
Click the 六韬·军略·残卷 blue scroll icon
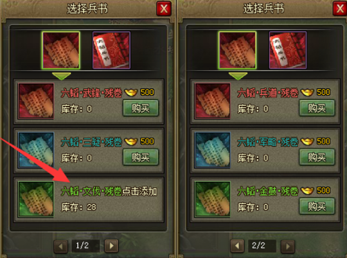point(213,150)
